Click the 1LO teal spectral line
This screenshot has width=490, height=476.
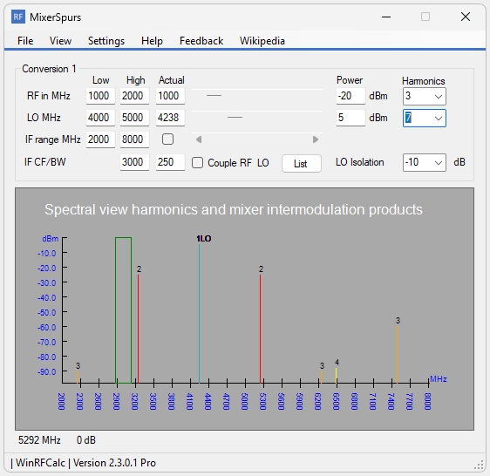[x=200, y=314]
